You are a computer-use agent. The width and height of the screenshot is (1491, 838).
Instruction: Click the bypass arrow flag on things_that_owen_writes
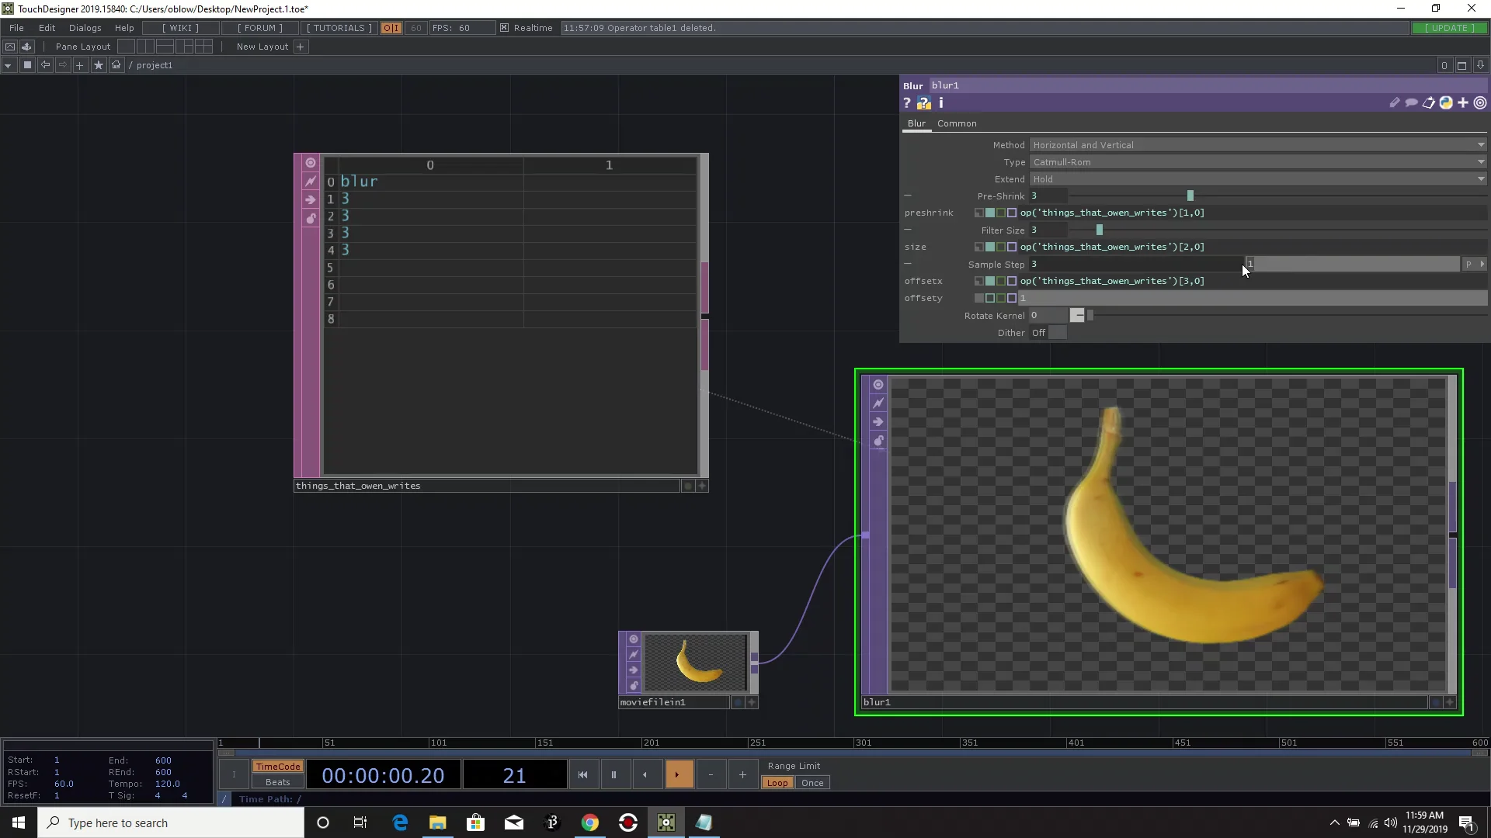[x=311, y=200]
